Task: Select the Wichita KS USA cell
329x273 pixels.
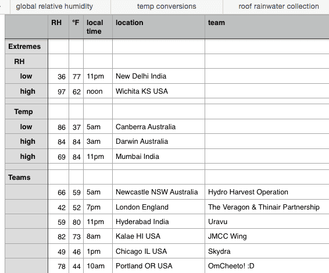Action: (159, 91)
